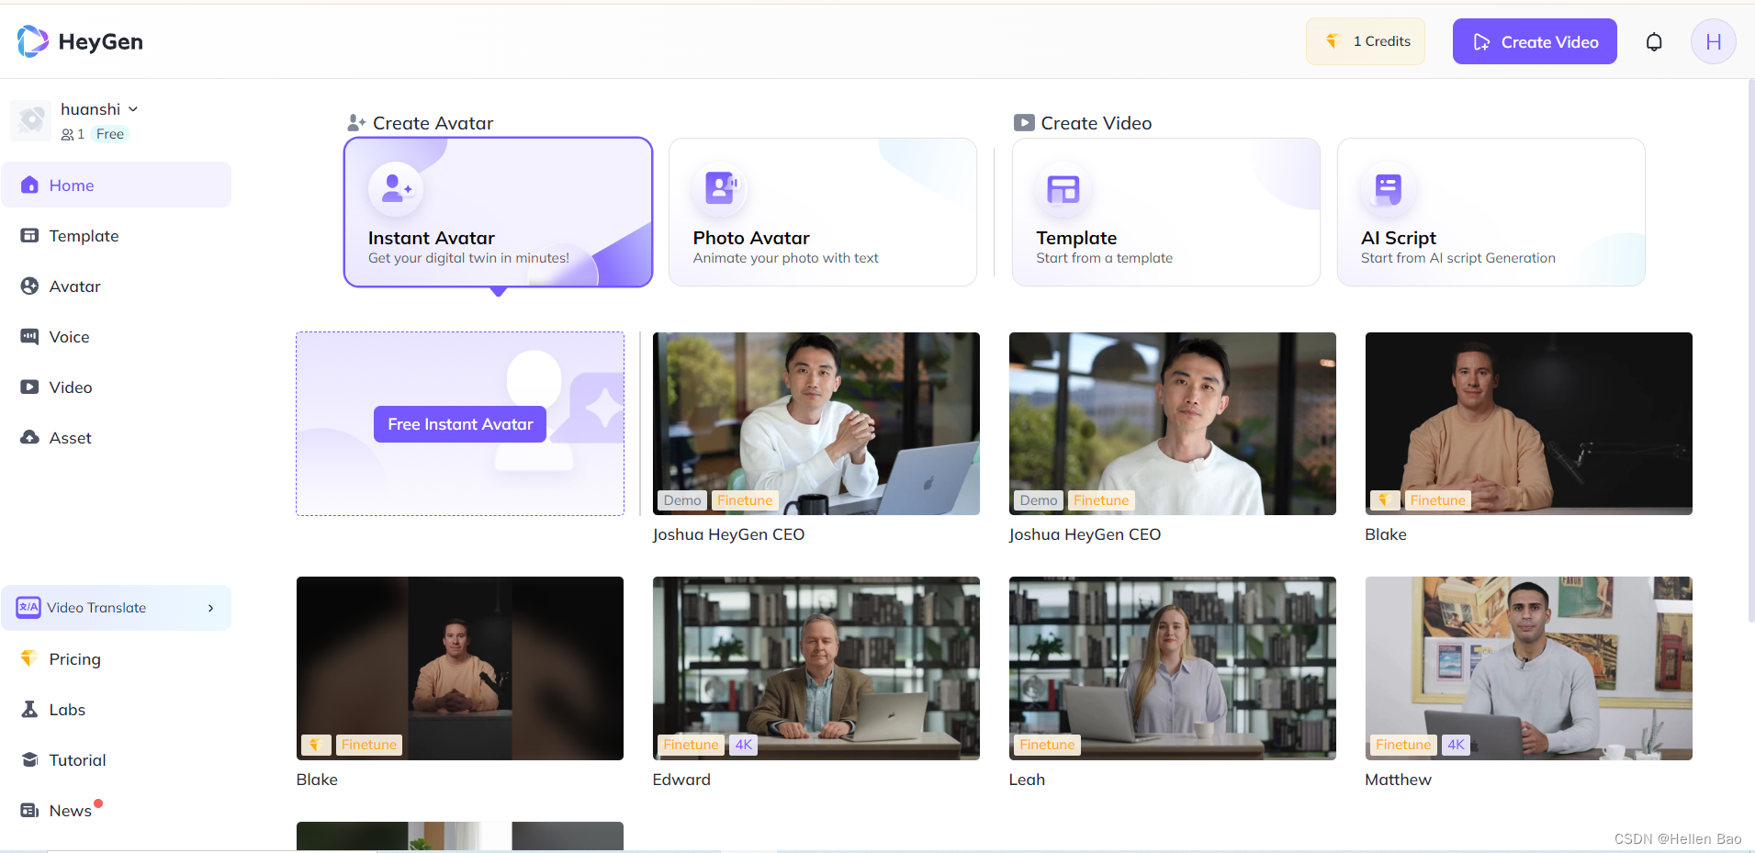Open the Matthew avatar thumbnail
Image resolution: width=1755 pixels, height=853 pixels.
coord(1529,668)
